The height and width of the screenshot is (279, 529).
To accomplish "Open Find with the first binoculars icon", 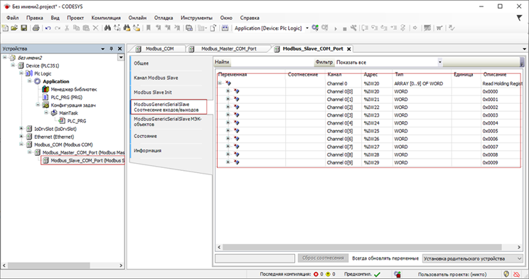I will click(107, 28).
